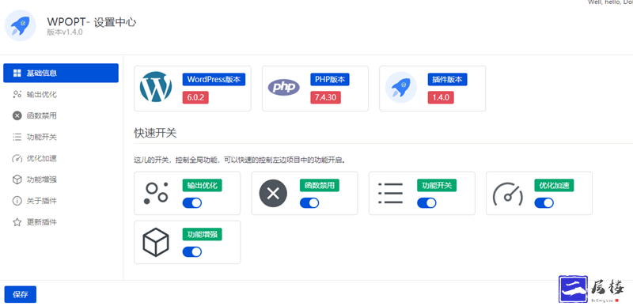Click the PHP logo in version card
Viewport: 633px width, 306px height.
pyautogui.click(x=284, y=87)
